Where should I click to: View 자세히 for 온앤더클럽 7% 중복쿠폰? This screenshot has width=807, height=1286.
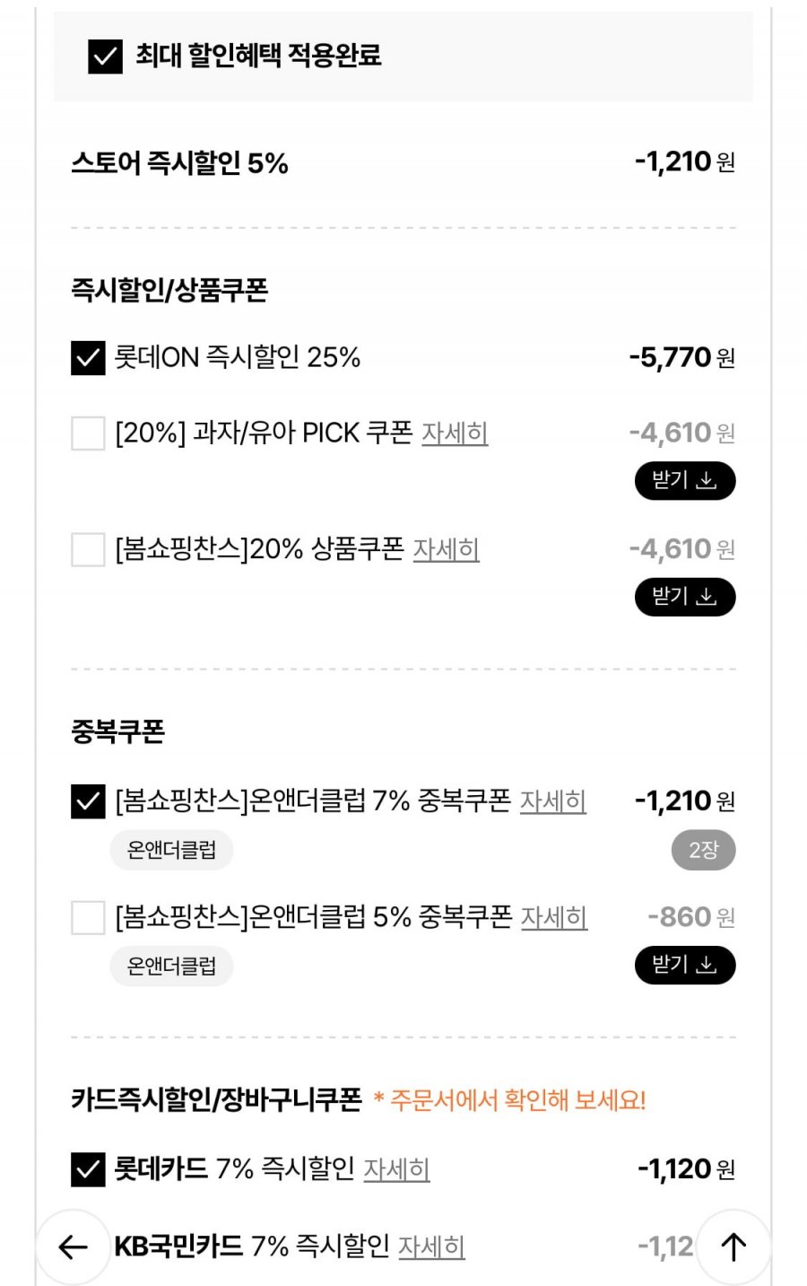(552, 801)
